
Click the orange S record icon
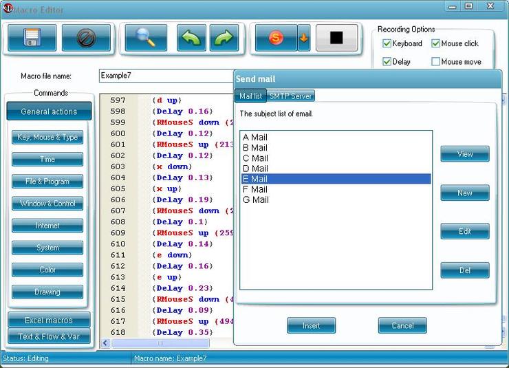tap(276, 38)
